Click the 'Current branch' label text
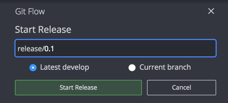 pyautogui.click(x=165, y=67)
